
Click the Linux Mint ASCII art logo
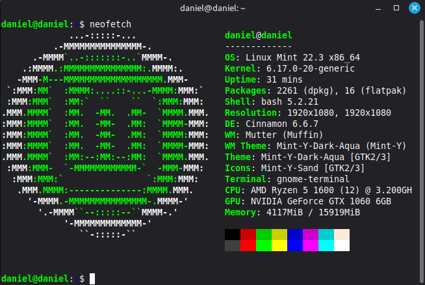[105, 135]
